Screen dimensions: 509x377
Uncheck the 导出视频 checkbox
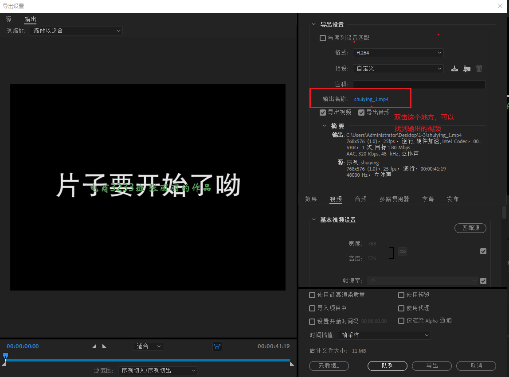323,113
